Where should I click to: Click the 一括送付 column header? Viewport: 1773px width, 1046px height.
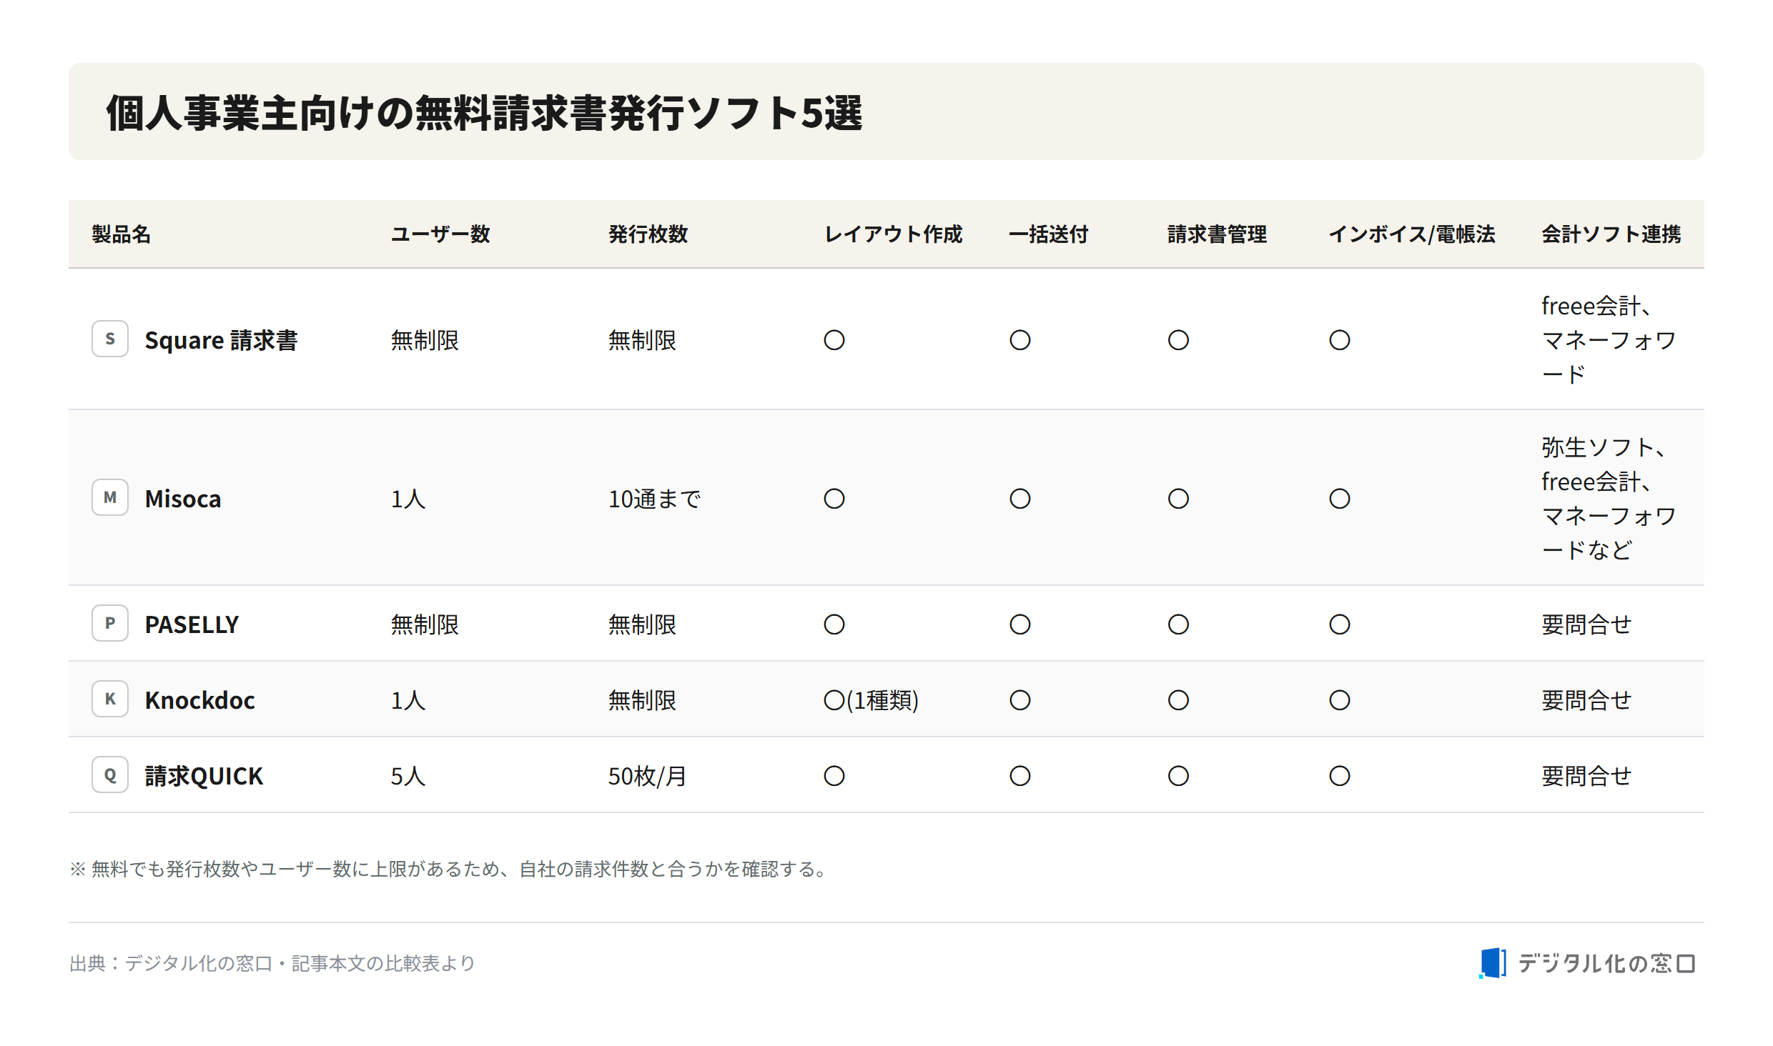[1049, 234]
